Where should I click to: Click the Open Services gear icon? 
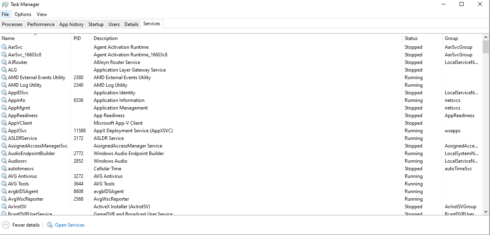(x=50, y=225)
